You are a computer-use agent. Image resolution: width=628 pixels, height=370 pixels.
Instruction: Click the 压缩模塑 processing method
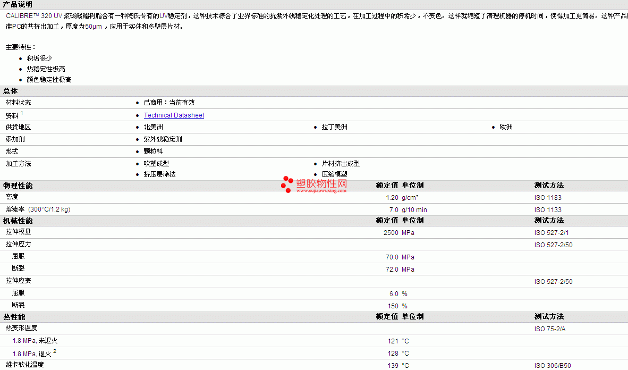[334, 174]
